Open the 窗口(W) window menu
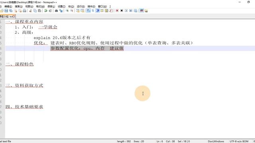The image size is (255, 143). tap(102, 6)
